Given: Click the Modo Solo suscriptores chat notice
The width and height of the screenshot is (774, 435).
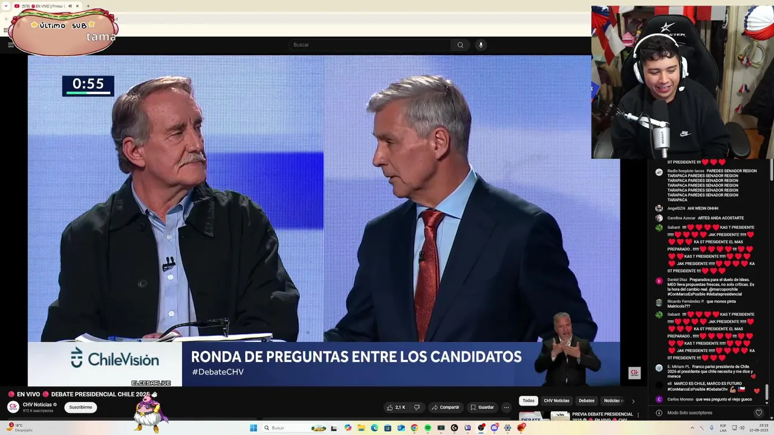Looking at the screenshot, I should pyautogui.click(x=690, y=413).
